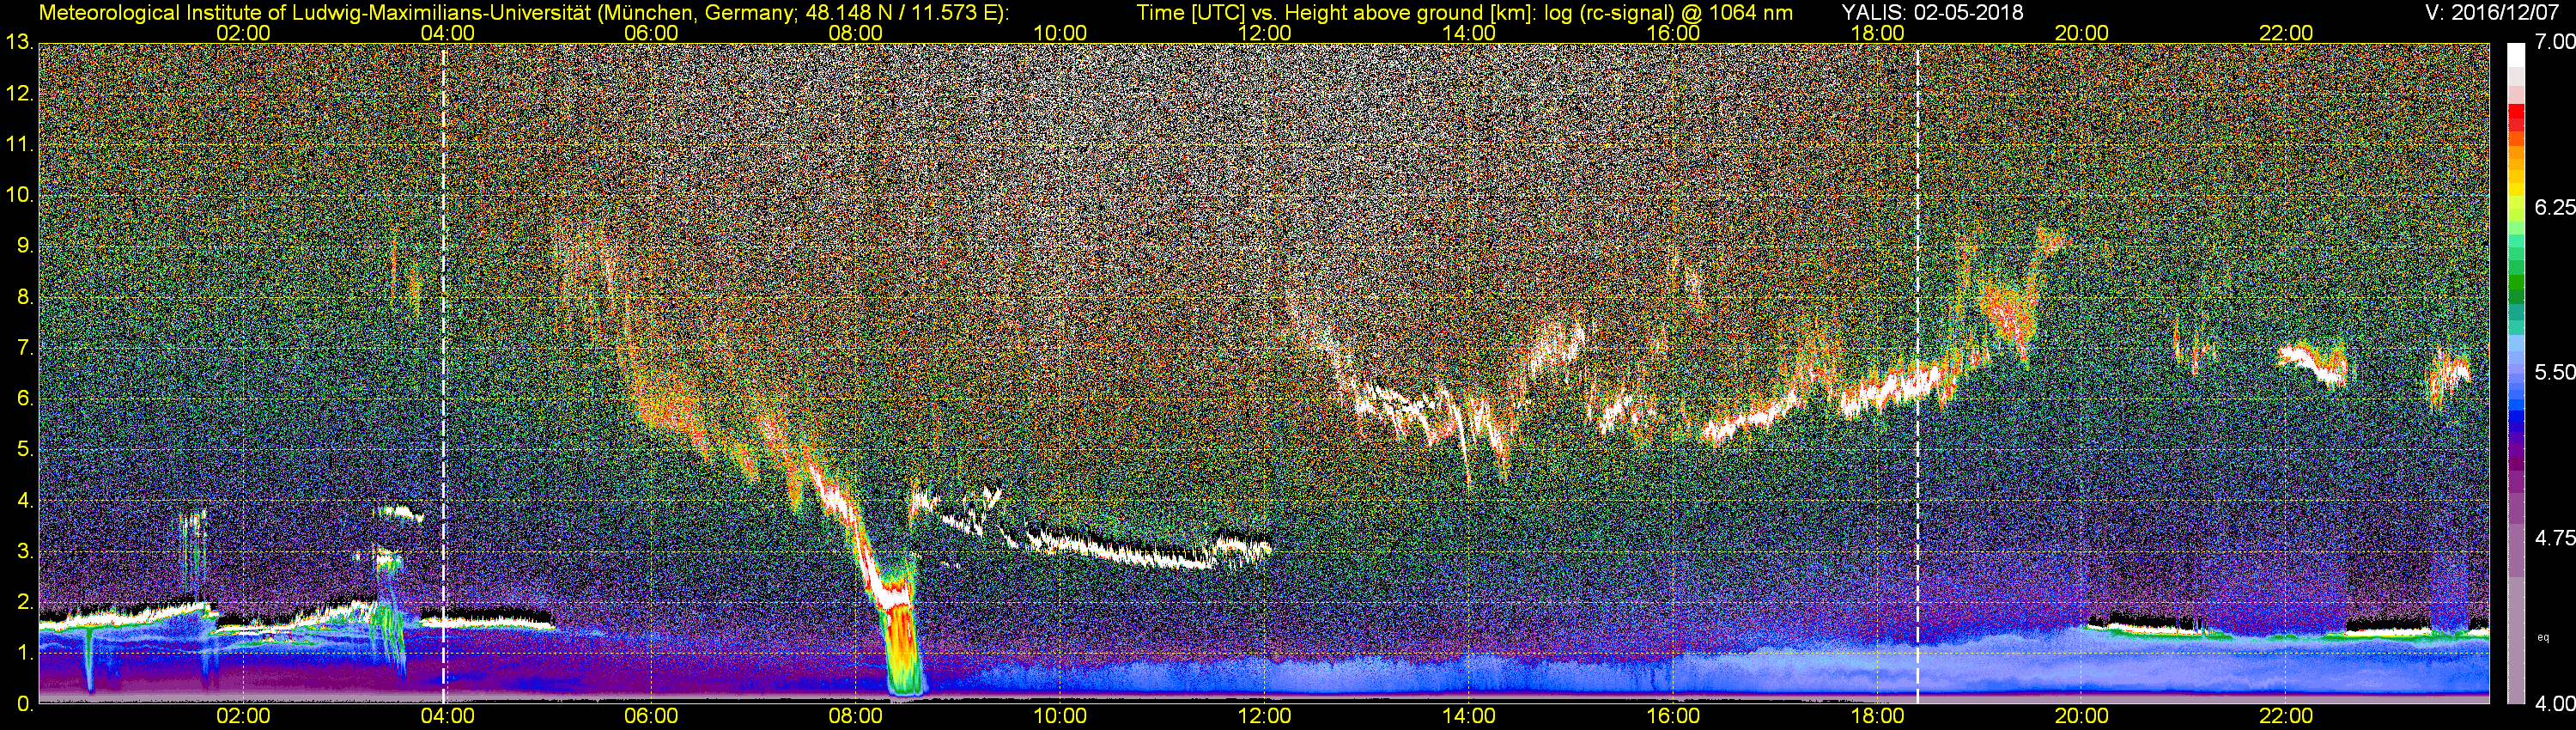
Task: Click the 4 km height axis label
Action: pyautogui.click(x=24, y=500)
